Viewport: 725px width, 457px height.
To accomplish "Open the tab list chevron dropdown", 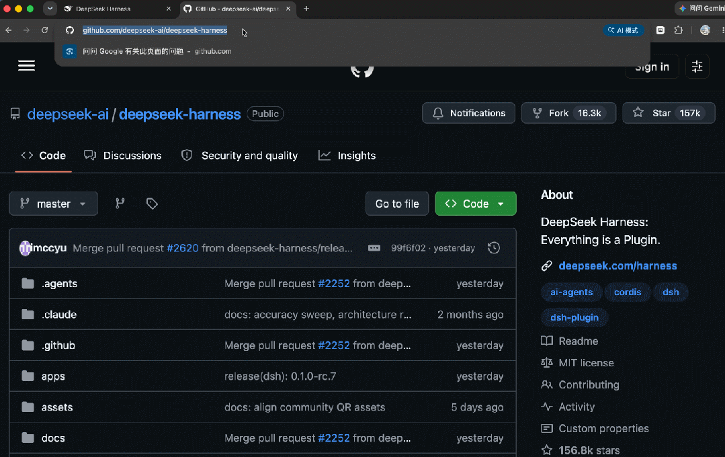I will click(x=50, y=8).
